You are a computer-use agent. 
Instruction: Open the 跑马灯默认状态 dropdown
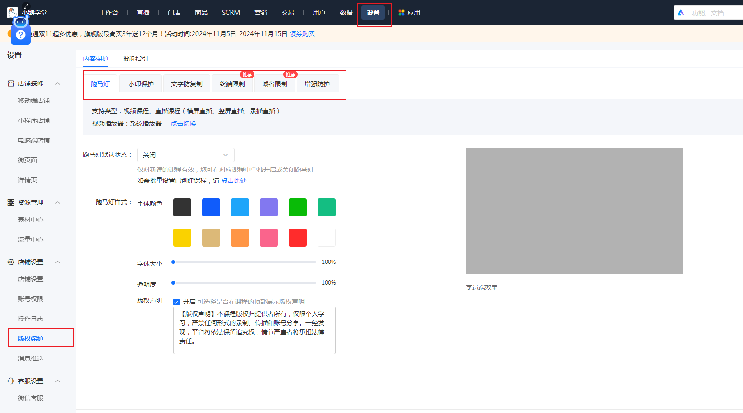pyautogui.click(x=185, y=155)
